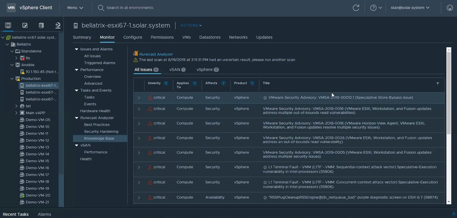Switch to the Configure tab
The image size is (457, 218).
(x=133, y=37)
